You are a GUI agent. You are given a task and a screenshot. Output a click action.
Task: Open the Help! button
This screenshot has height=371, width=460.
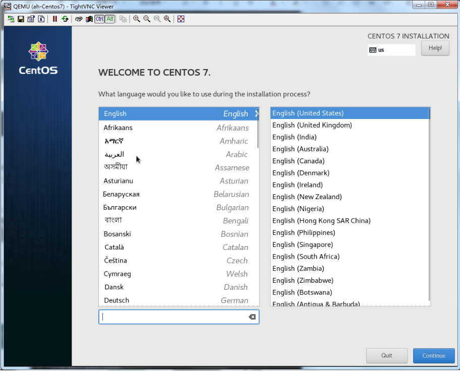point(435,48)
